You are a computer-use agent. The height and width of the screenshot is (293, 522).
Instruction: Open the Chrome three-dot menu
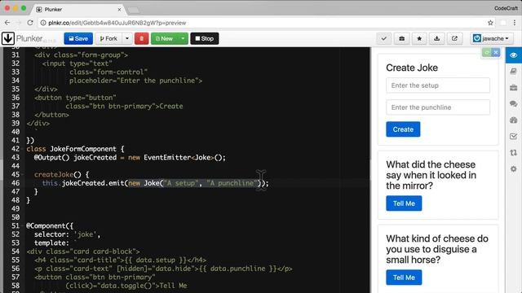coord(515,23)
